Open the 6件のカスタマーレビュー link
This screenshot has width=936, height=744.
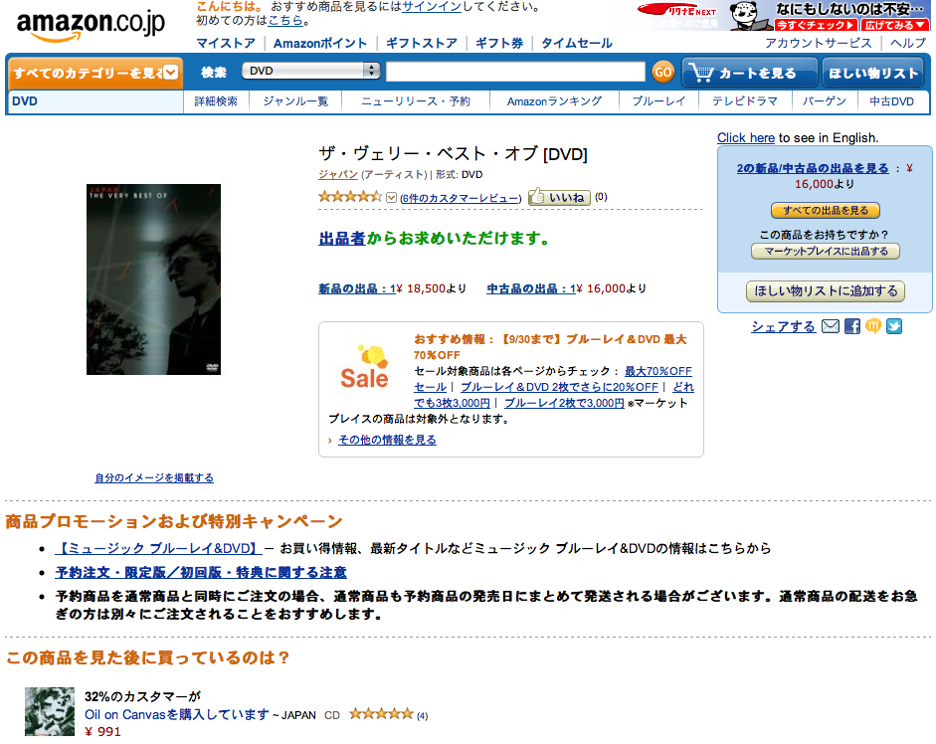pos(461,198)
